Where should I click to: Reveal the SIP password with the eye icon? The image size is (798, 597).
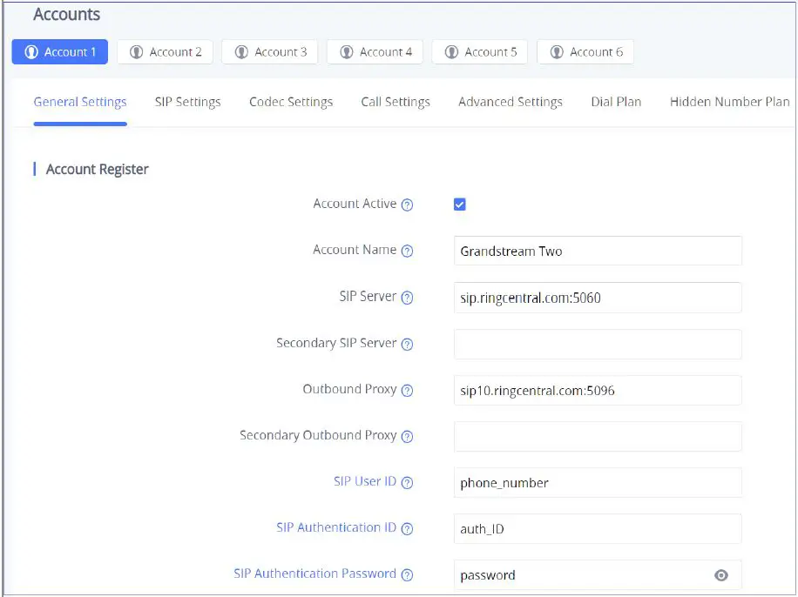point(721,574)
